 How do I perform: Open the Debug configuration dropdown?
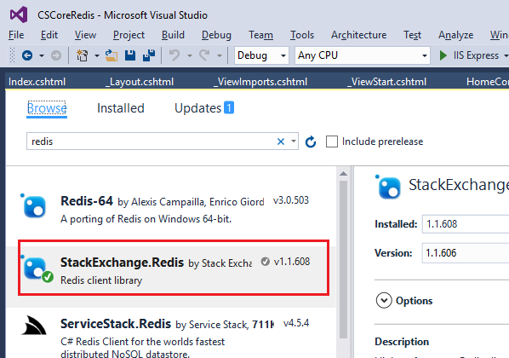tap(261, 55)
